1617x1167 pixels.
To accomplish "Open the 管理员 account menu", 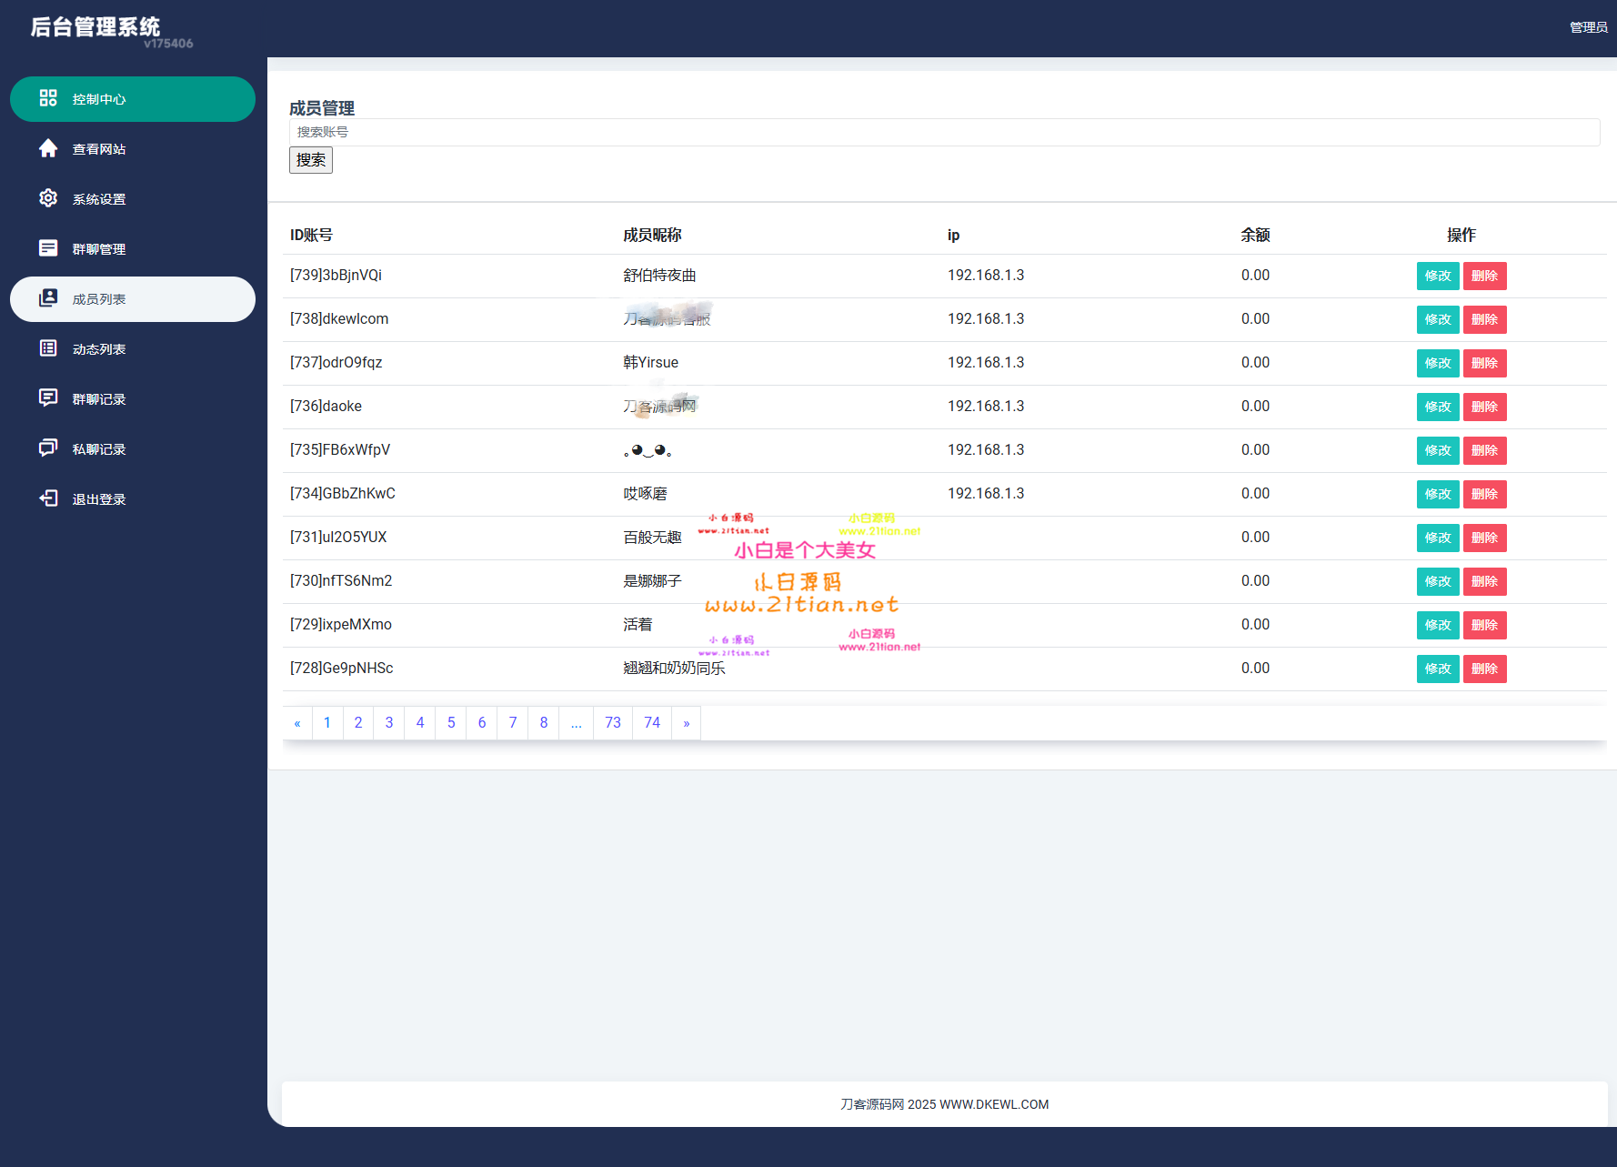I will click(x=1588, y=27).
